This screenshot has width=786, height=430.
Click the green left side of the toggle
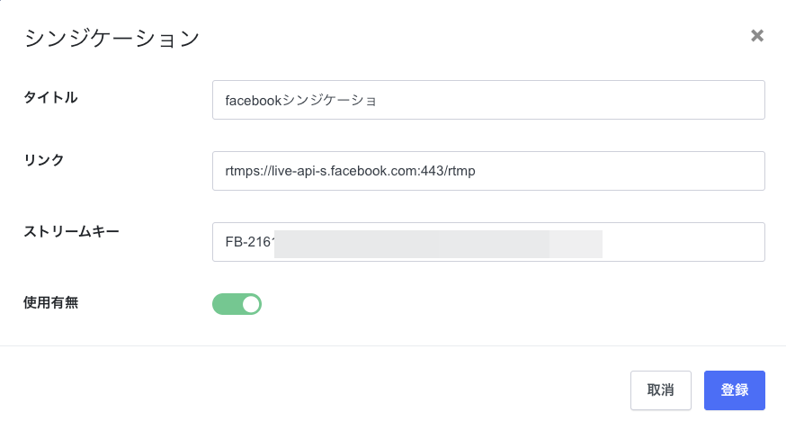(227, 304)
